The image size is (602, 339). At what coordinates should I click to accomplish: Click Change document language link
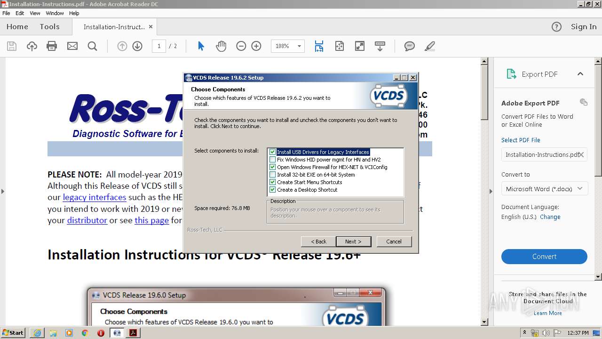pos(550,217)
